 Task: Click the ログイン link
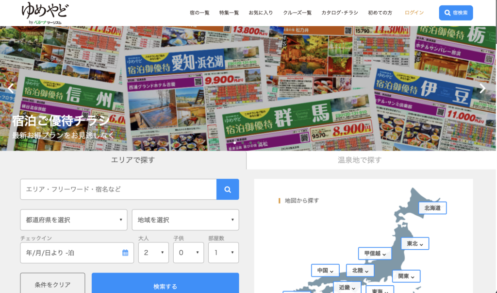414,13
